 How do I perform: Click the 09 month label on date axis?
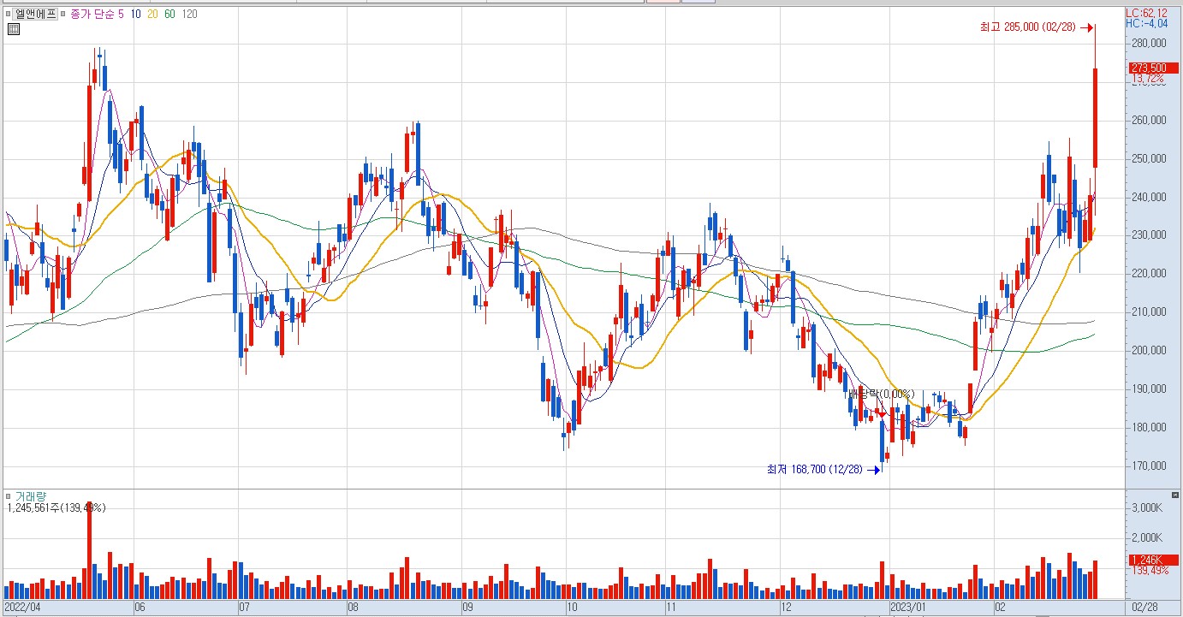467,608
